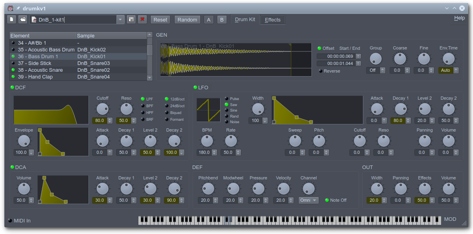Click the MIDI In indicator light

(x=10, y=220)
